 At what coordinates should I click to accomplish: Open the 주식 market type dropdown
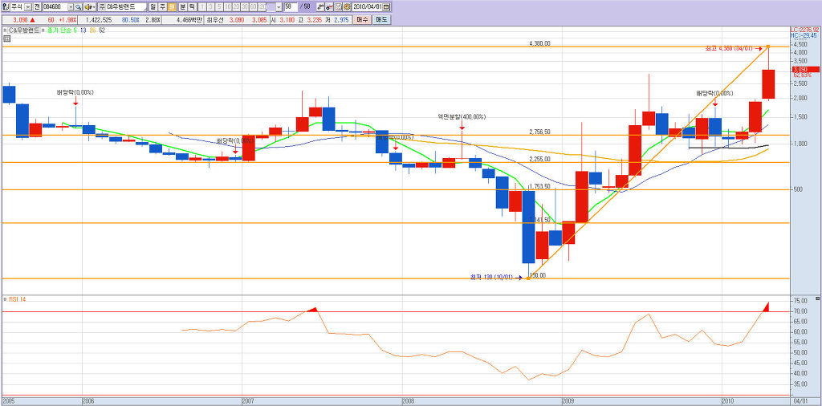26,6
